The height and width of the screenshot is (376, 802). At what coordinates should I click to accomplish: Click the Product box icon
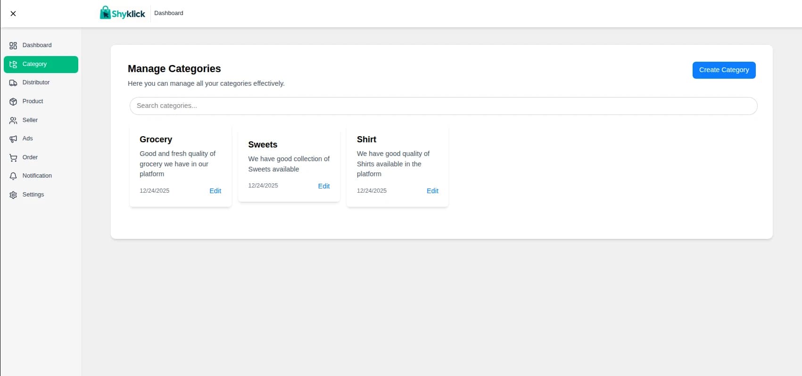click(13, 102)
